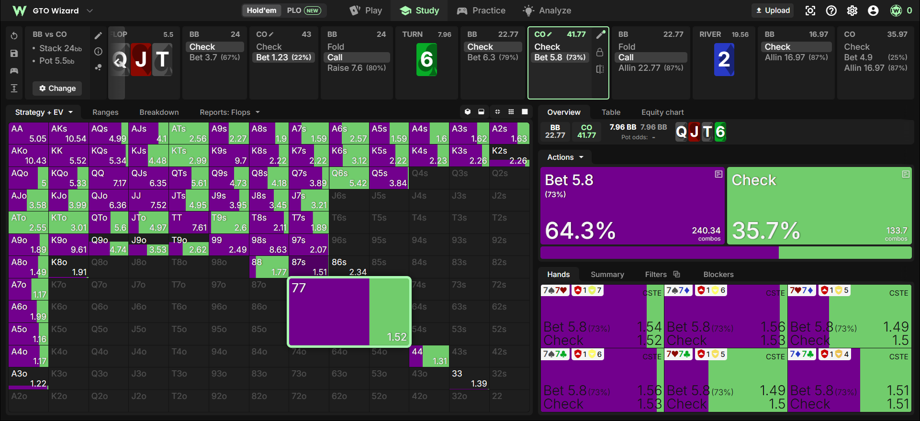This screenshot has width=920, height=421.
Task: Select the small grid view icon
Action: click(497, 112)
